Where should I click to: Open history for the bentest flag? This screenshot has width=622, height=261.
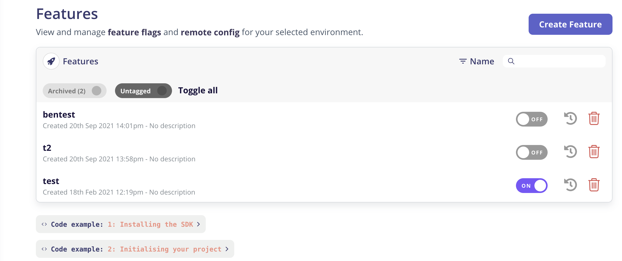tap(570, 119)
